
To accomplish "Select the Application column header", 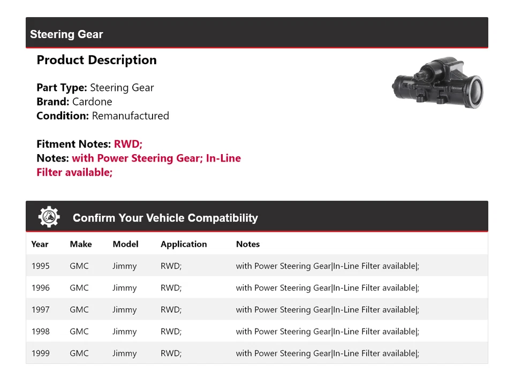I will tap(184, 244).
